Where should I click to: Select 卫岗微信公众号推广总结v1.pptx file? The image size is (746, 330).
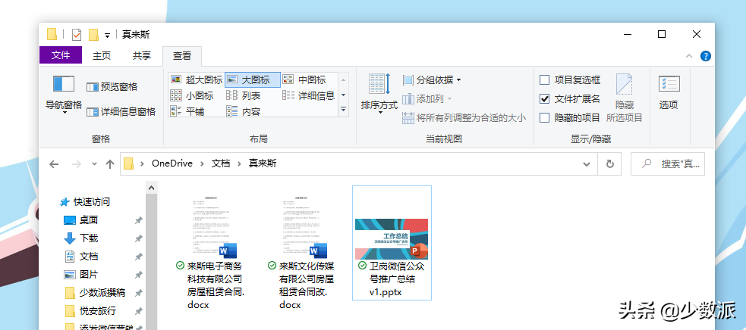tap(392, 243)
